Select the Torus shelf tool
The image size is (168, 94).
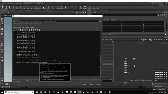tap(13, 7)
